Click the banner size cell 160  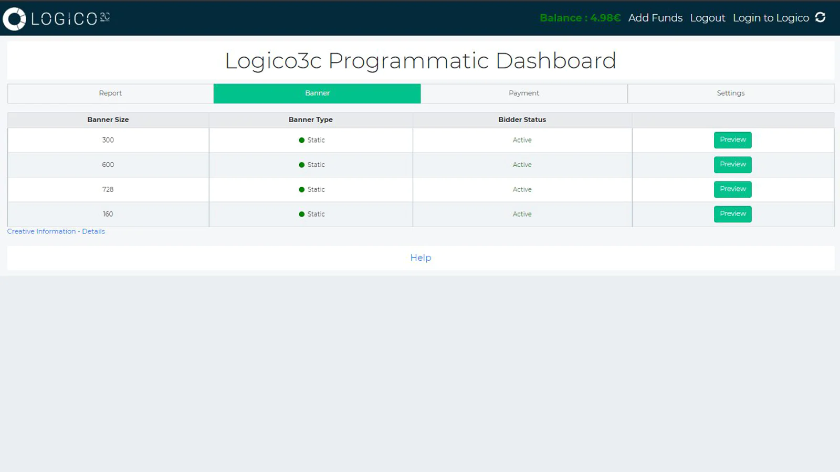point(108,214)
